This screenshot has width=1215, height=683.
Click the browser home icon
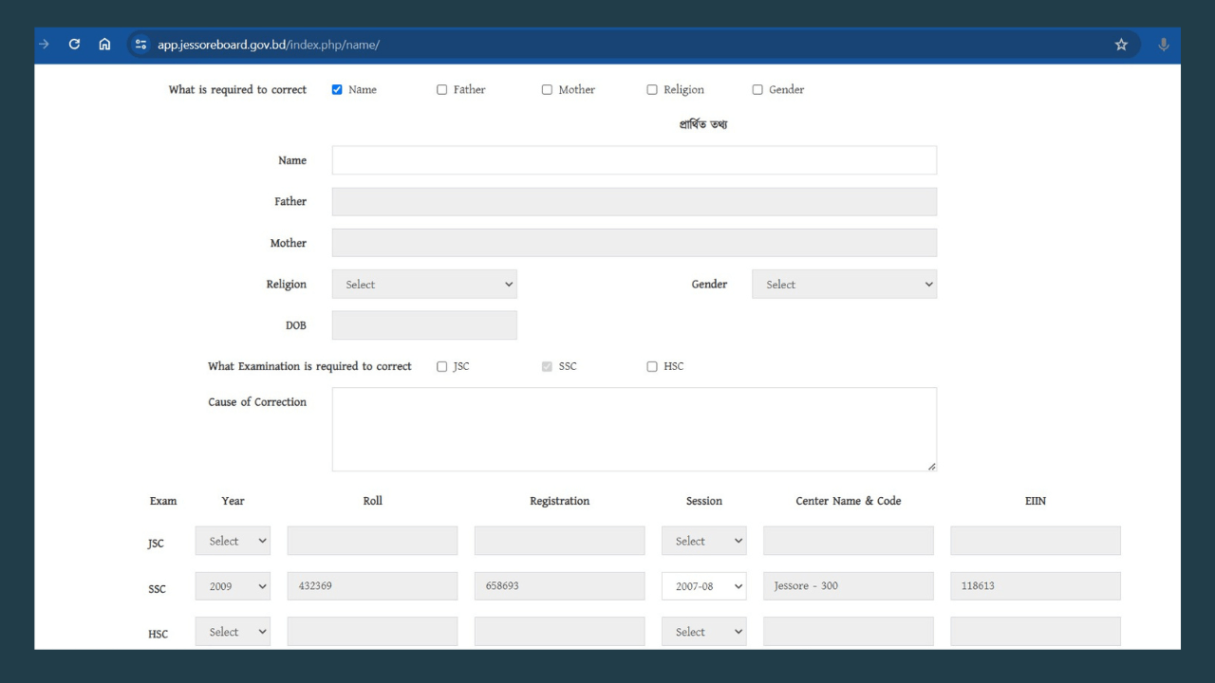click(104, 45)
